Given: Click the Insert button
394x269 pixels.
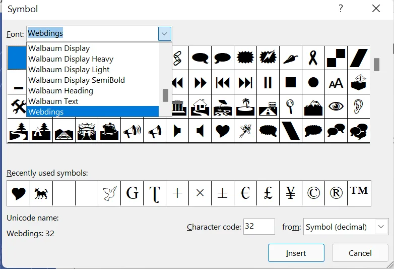Looking at the screenshot, I should point(296,253).
